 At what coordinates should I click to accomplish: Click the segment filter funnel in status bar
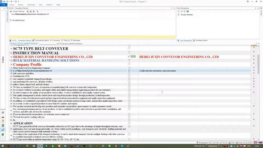pyautogui.click(x=197, y=143)
